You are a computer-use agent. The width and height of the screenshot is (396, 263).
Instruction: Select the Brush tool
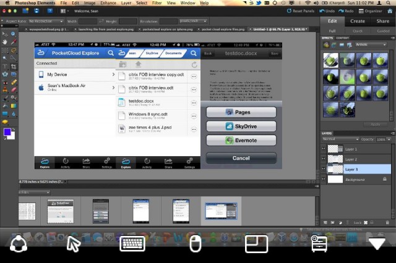point(5,98)
